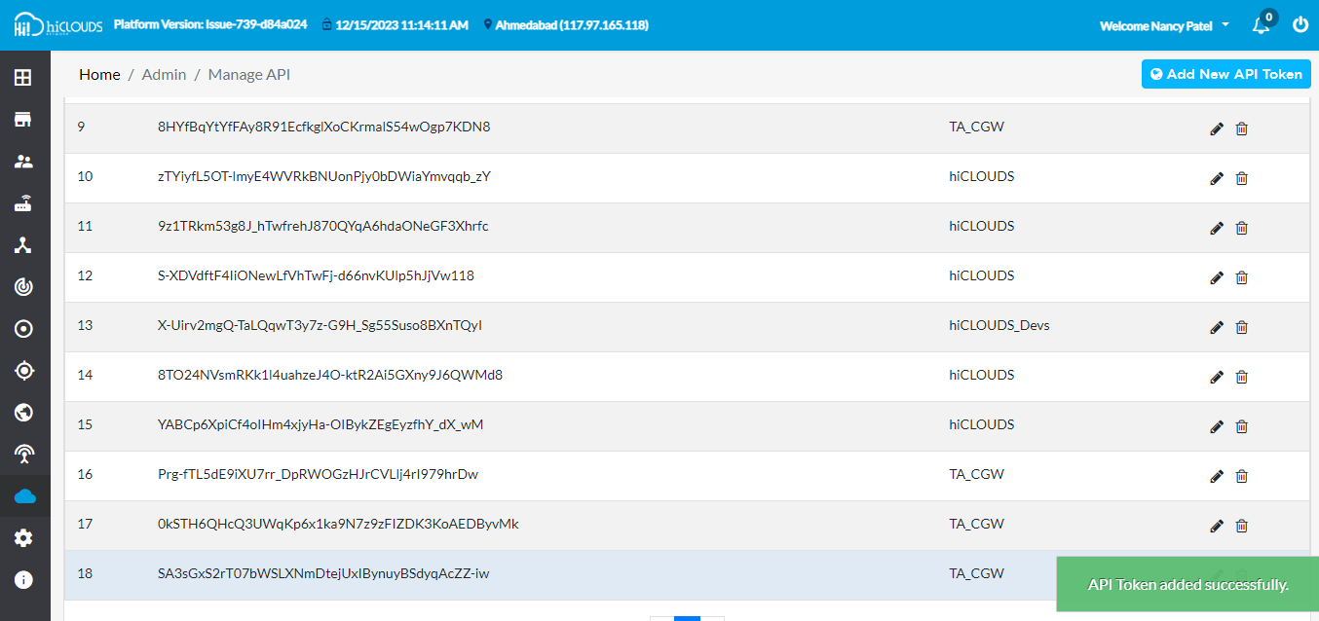The height and width of the screenshot is (621, 1319).
Task: Select token starting with 9z1TRkm53g8J
Action: [x=322, y=226]
